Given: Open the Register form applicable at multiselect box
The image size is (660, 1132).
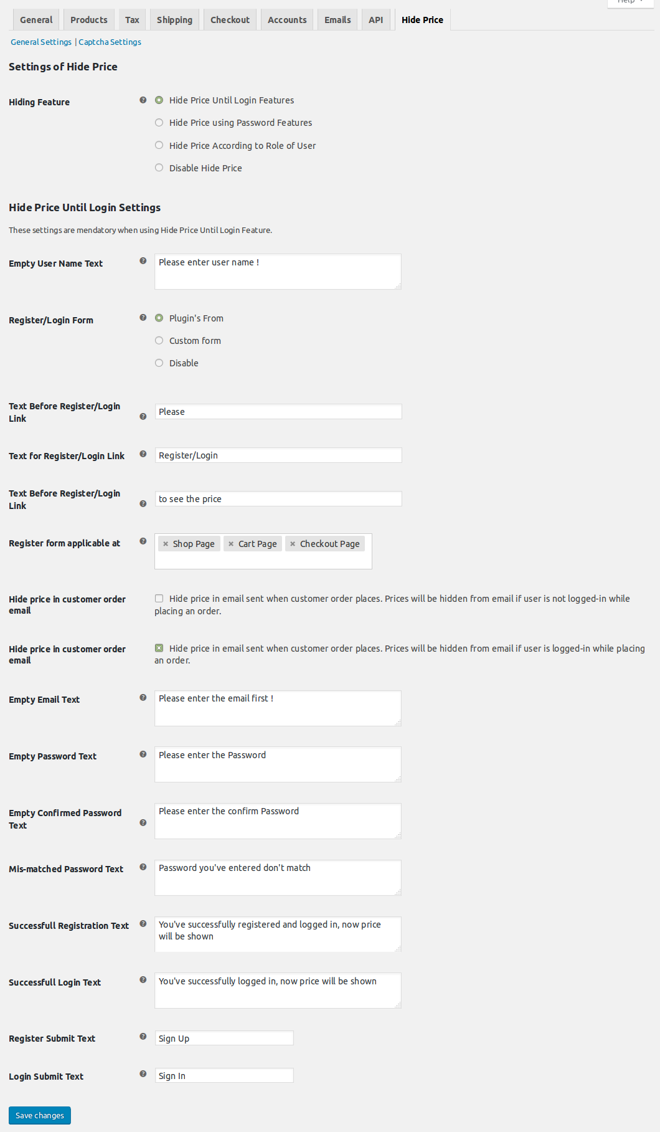Looking at the screenshot, I should tap(263, 559).
